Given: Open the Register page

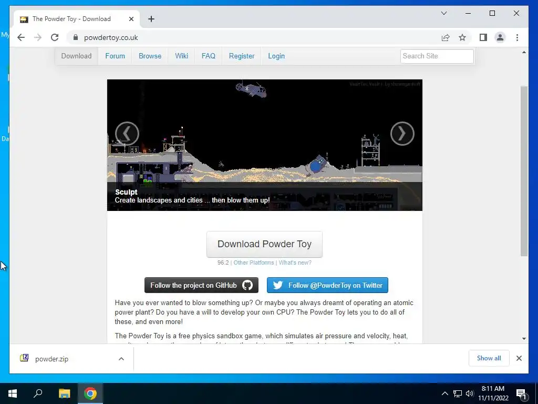Looking at the screenshot, I should coord(242,56).
